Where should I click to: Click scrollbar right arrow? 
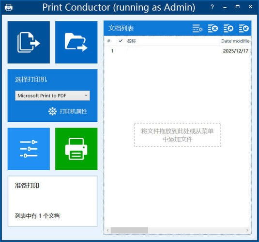pos(247,230)
